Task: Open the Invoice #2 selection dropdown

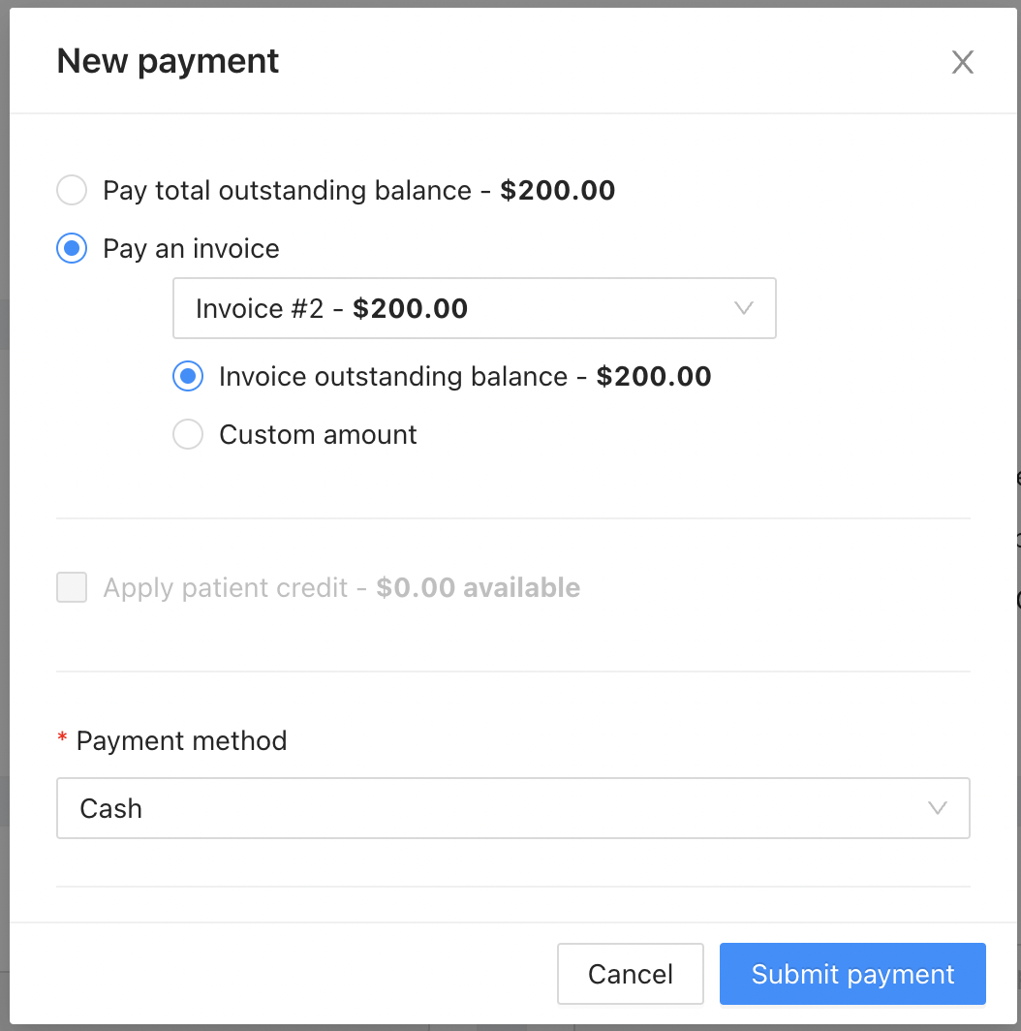Action: click(x=455, y=308)
